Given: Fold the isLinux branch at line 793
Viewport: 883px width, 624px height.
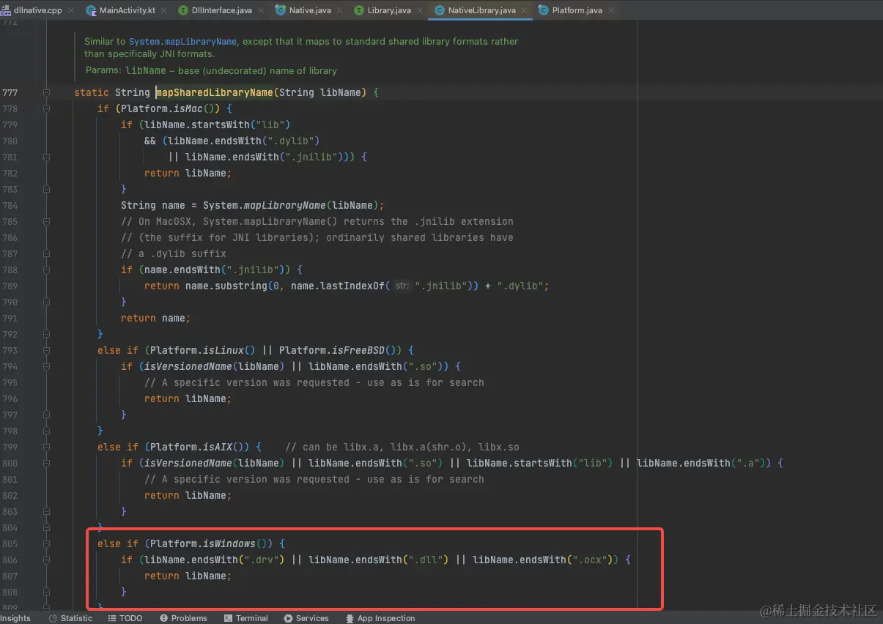Looking at the screenshot, I should [x=46, y=351].
